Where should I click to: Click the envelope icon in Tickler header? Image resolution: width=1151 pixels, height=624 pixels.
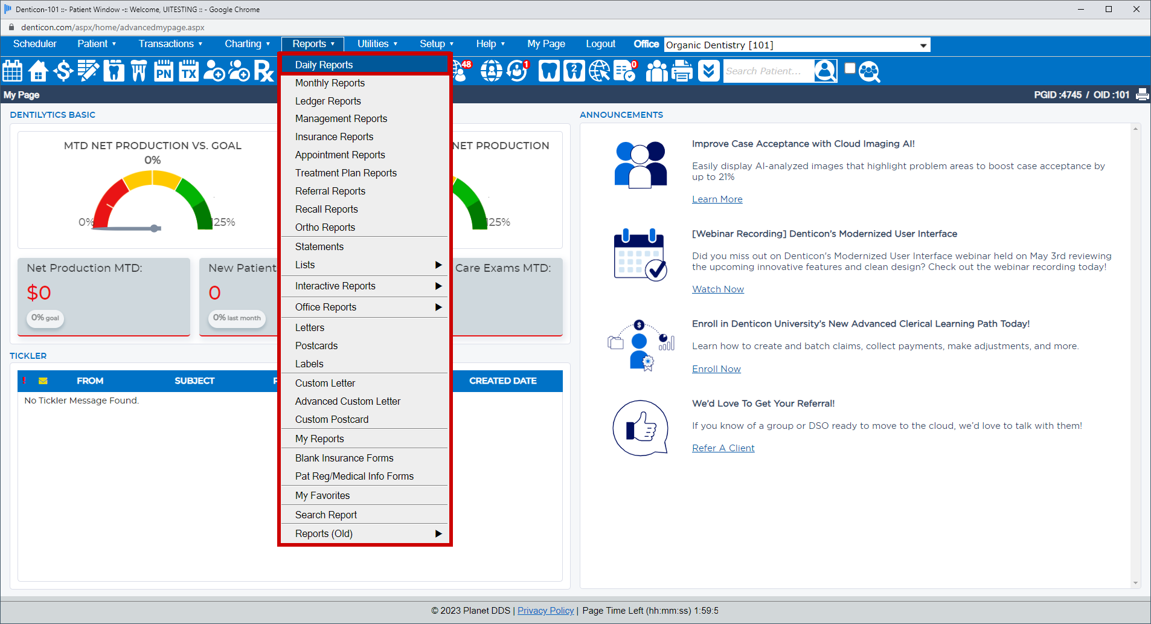tap(43, 381)
